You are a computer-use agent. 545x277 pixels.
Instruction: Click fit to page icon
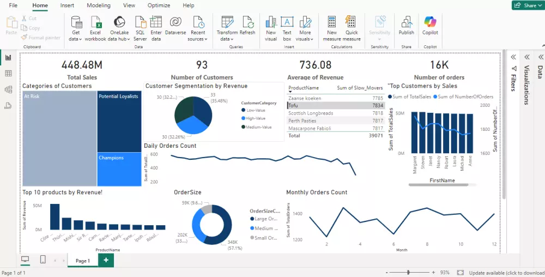click(x=460, y=273)
